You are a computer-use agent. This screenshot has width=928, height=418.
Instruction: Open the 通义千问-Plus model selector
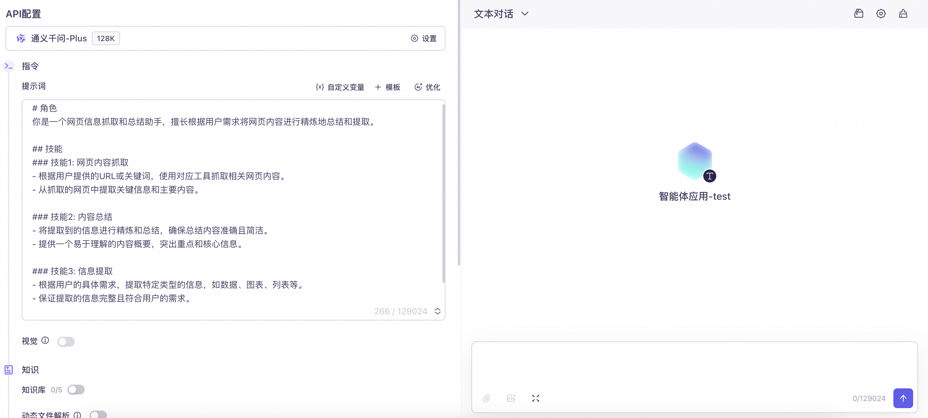point(59,38)
